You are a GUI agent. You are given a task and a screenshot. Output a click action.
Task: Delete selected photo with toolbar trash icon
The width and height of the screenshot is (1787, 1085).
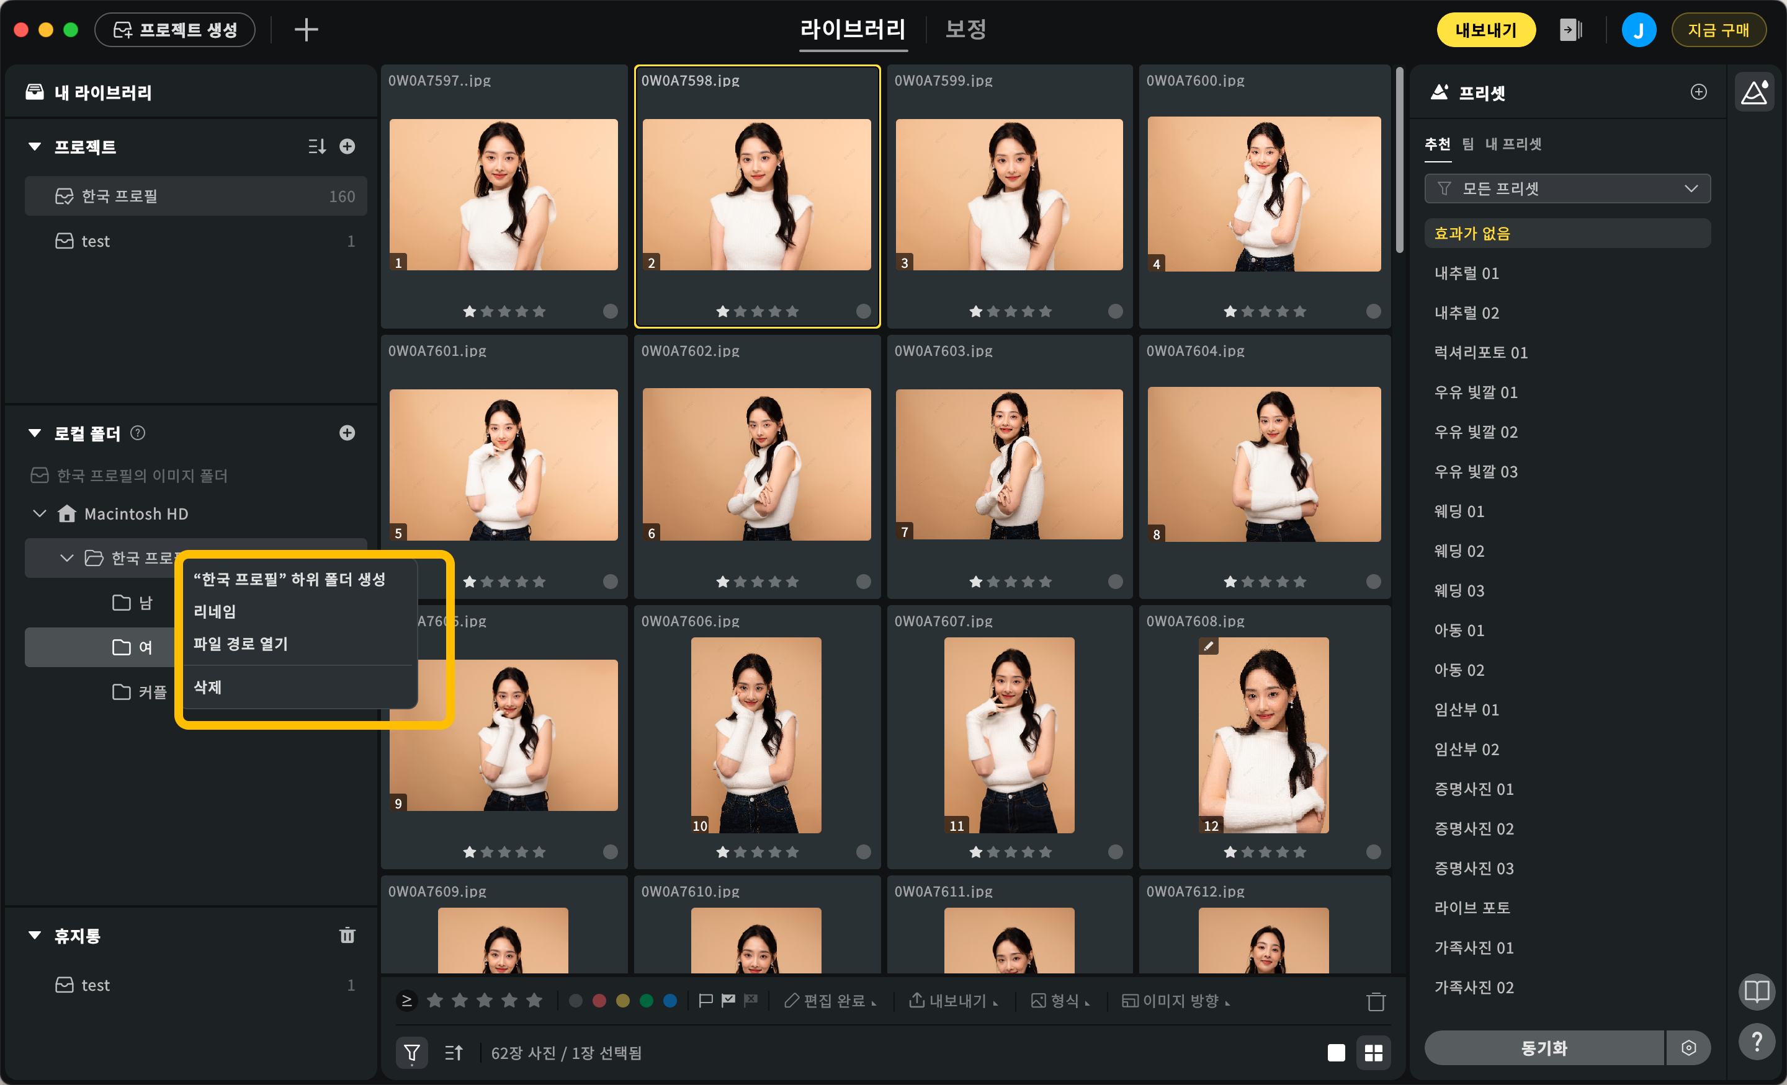point(1375,1001)
